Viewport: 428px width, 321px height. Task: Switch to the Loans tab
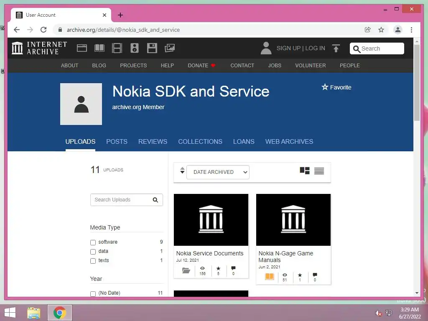(244, 141)
